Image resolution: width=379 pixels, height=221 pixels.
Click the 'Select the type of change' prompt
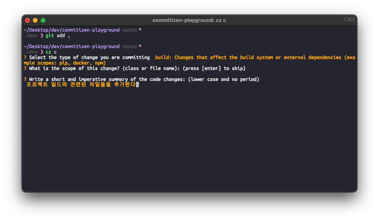[90, 57]
